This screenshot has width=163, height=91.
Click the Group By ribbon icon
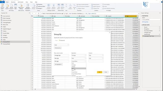pyautogui.click(x=74, y=7)
